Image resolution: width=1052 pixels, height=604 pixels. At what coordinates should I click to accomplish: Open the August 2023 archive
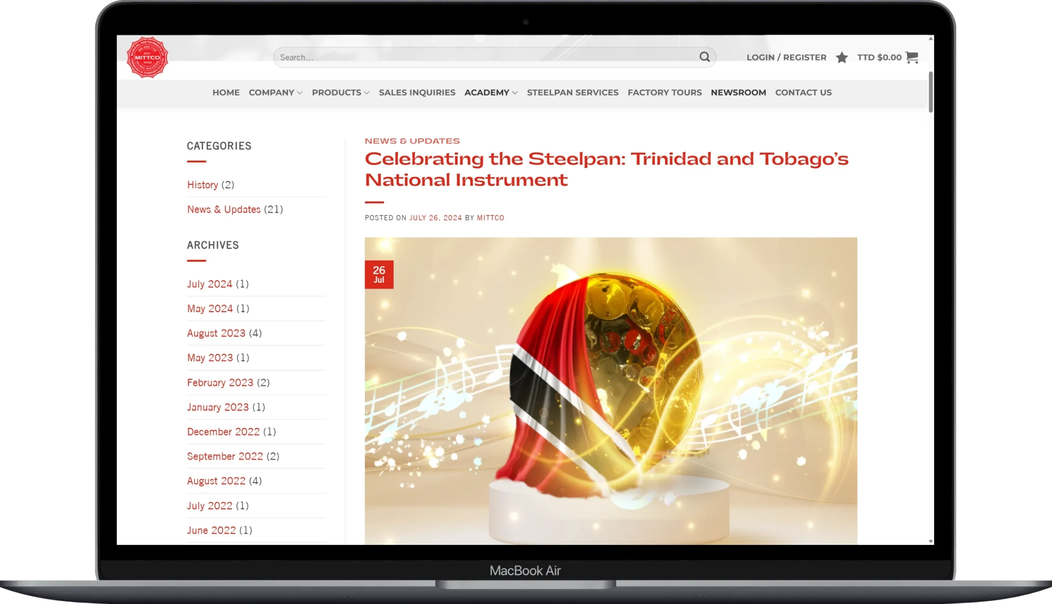[x=216, y=333]
